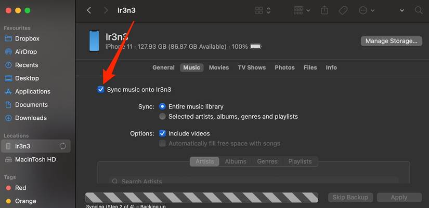The width and height of the screenshot is (429, 208).
Task: Click the Search Artists field
Action: [x=254, y=181]
